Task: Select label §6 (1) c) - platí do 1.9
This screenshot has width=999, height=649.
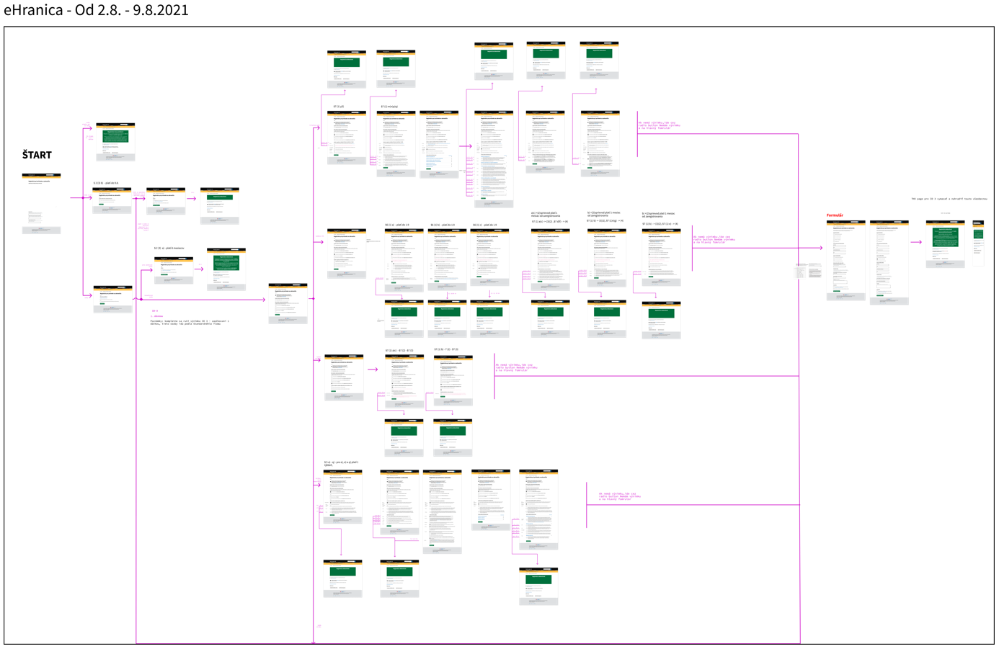Action: pos(485,225)
